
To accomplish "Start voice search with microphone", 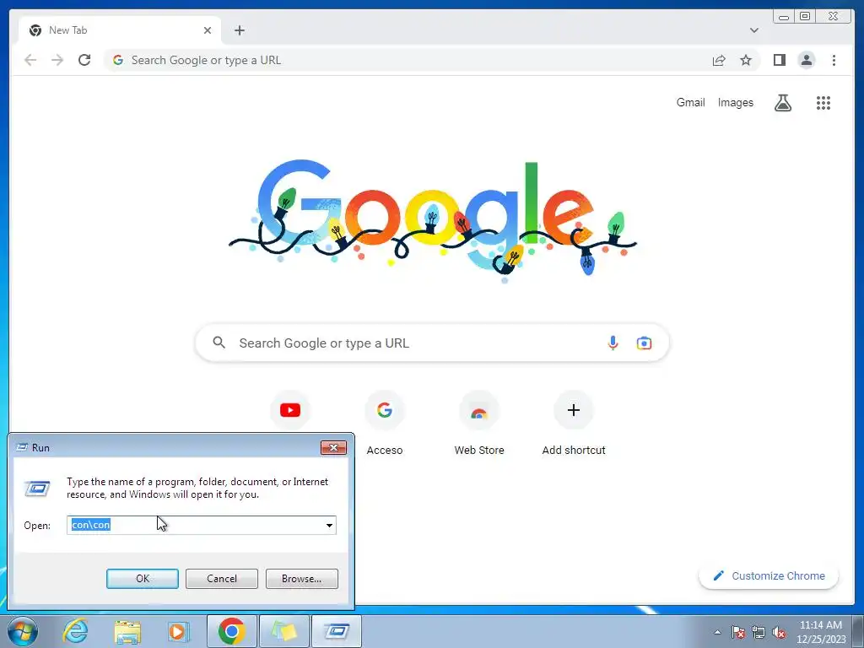I will [x=613, y=343].
